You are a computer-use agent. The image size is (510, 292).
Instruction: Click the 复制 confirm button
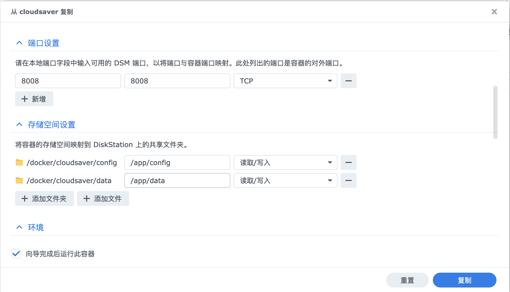pyautogui.click(x=464, y=280)
